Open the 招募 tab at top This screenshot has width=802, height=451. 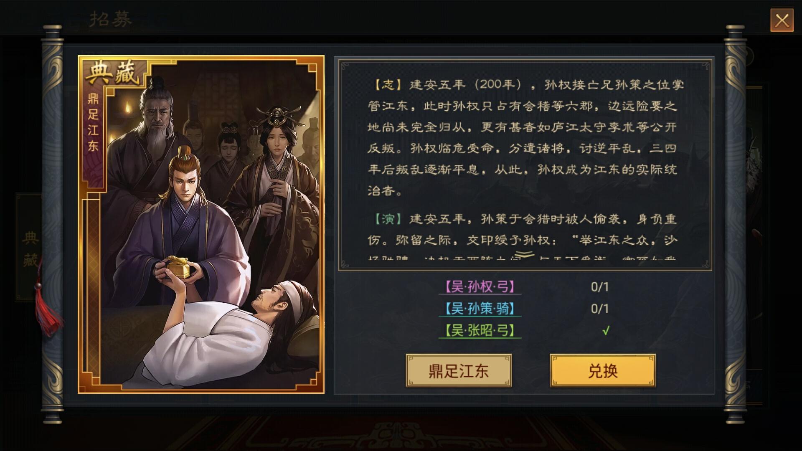(x=111, y=18)
